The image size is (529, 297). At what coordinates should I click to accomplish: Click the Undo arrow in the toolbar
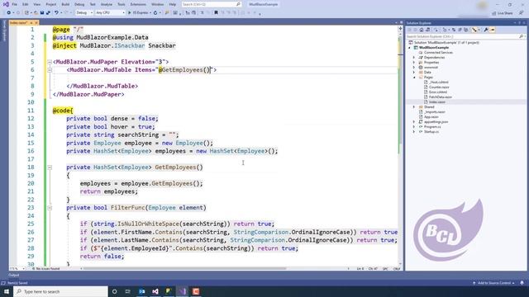point(56,13)
